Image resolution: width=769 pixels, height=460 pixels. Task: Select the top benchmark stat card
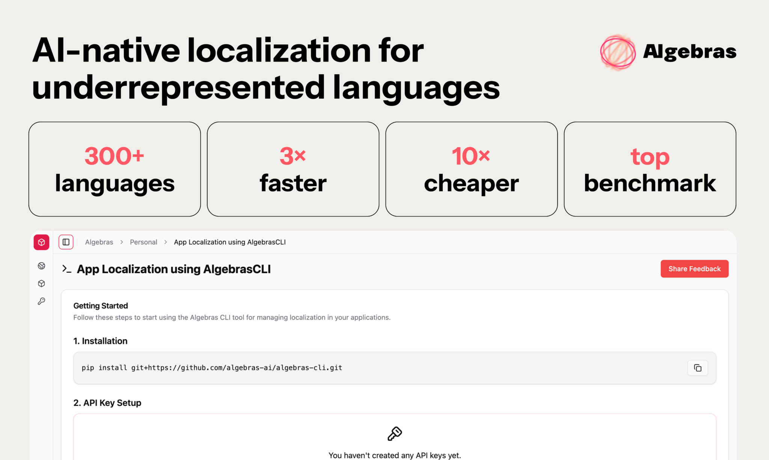[650, 169]
